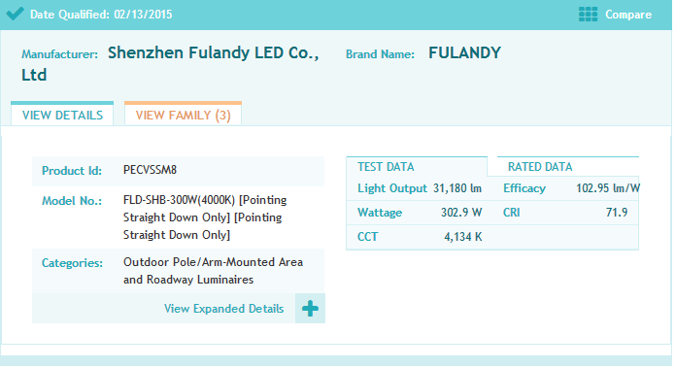Click the Wattage value 302.9 W
Viewport: 676px width, 368px height.
(461, 213)
